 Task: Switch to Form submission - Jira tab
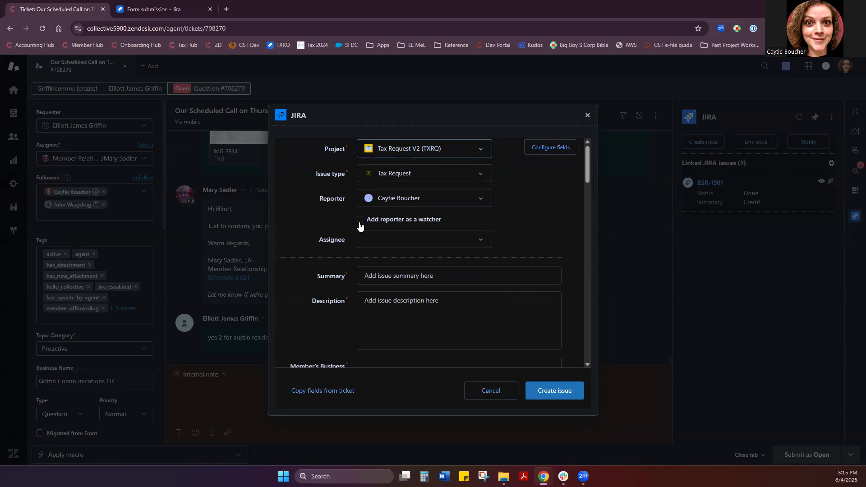(x=154, y=9)
